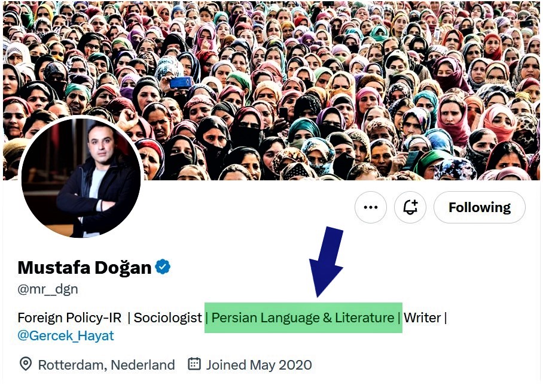The width and height of the screenshot is (543, 384).
Task: Click the Rotterdam, Nederland location text
Action: (x=106, y=365)
